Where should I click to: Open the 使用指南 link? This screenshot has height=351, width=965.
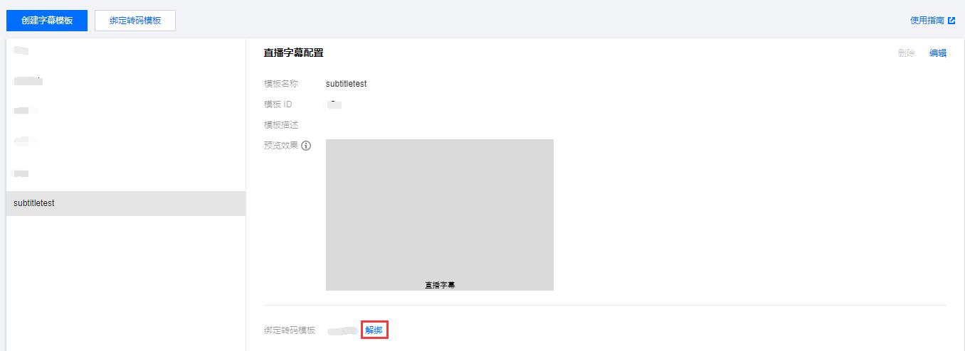[927, 21]
